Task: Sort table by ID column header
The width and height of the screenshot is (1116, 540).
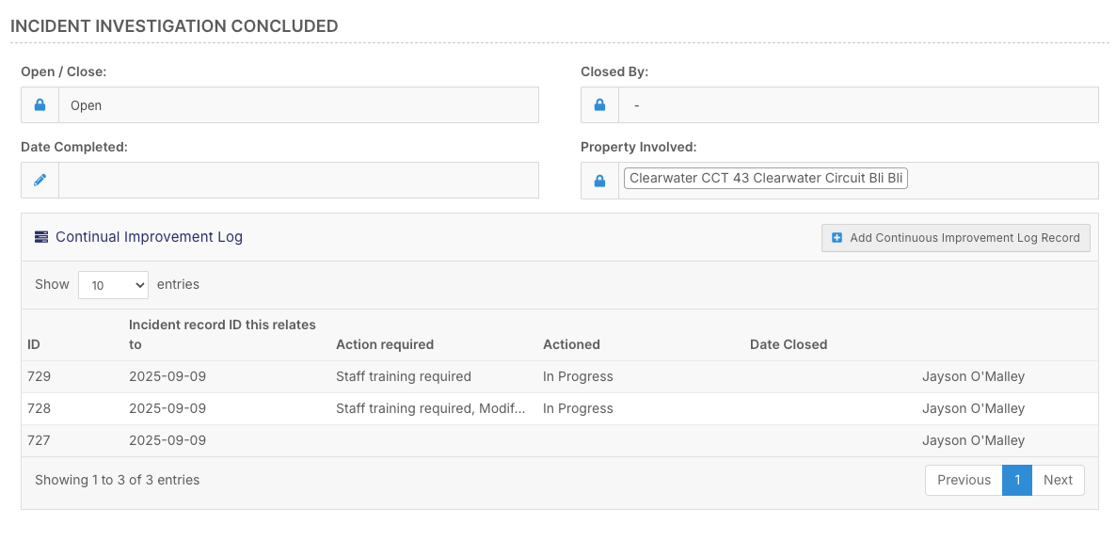Action: 34,344
